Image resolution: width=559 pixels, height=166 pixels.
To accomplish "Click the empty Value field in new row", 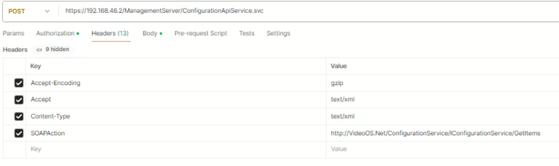I will [419, 149].
